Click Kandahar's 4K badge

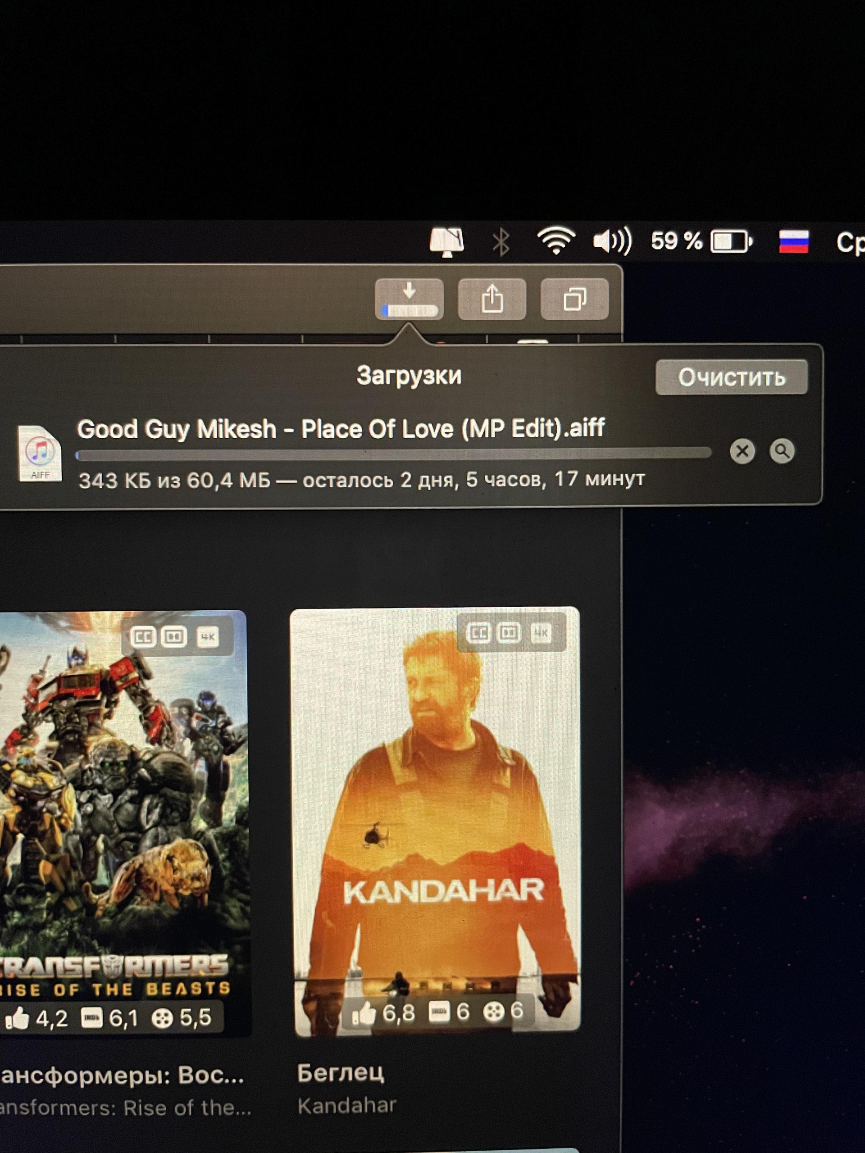[x=541, y=633]
